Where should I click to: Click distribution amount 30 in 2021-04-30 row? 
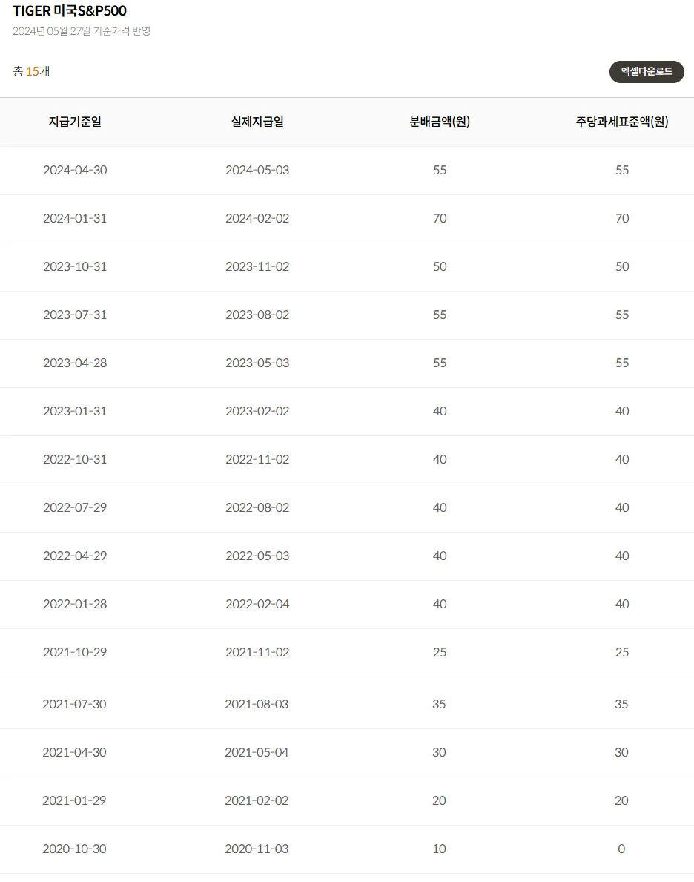(439, 753)
